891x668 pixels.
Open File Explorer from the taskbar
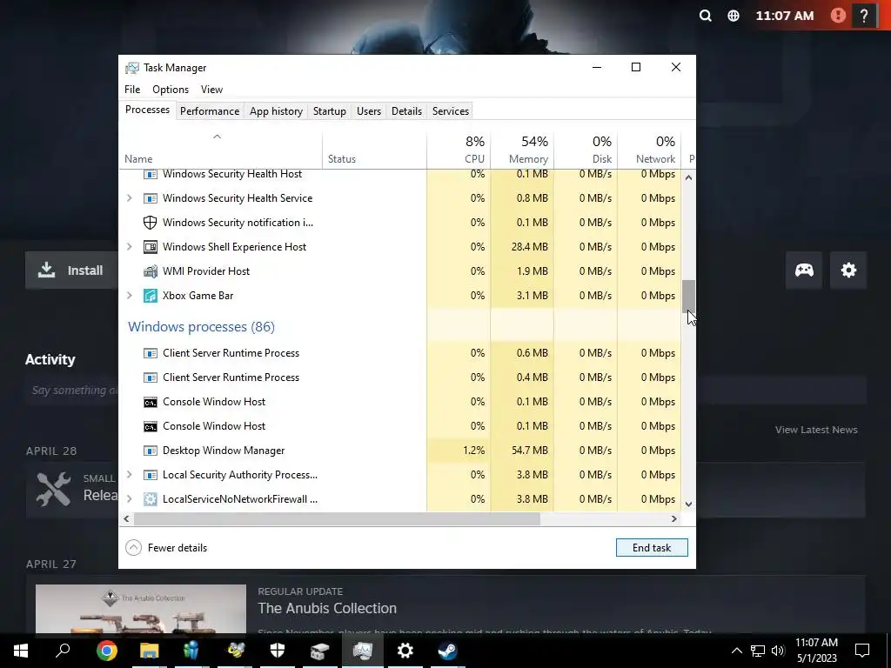149,651
